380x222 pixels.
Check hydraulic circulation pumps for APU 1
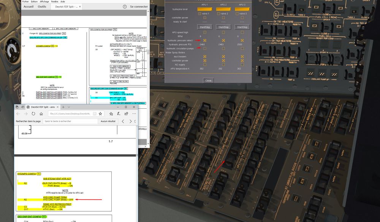pyautogui.click(x=205, y=49)
